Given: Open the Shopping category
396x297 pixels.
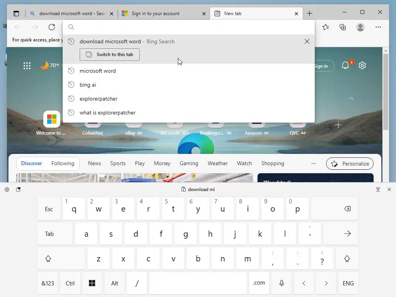Looking at the screenshot, I should click(273, 164).
